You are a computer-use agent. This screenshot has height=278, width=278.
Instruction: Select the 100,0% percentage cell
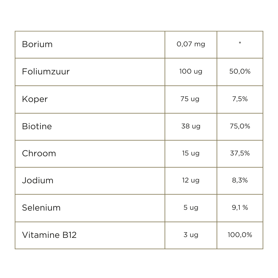coord(240,235)
